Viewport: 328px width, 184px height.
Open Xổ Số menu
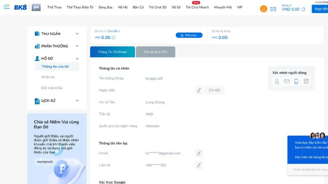tap(176, 7)
